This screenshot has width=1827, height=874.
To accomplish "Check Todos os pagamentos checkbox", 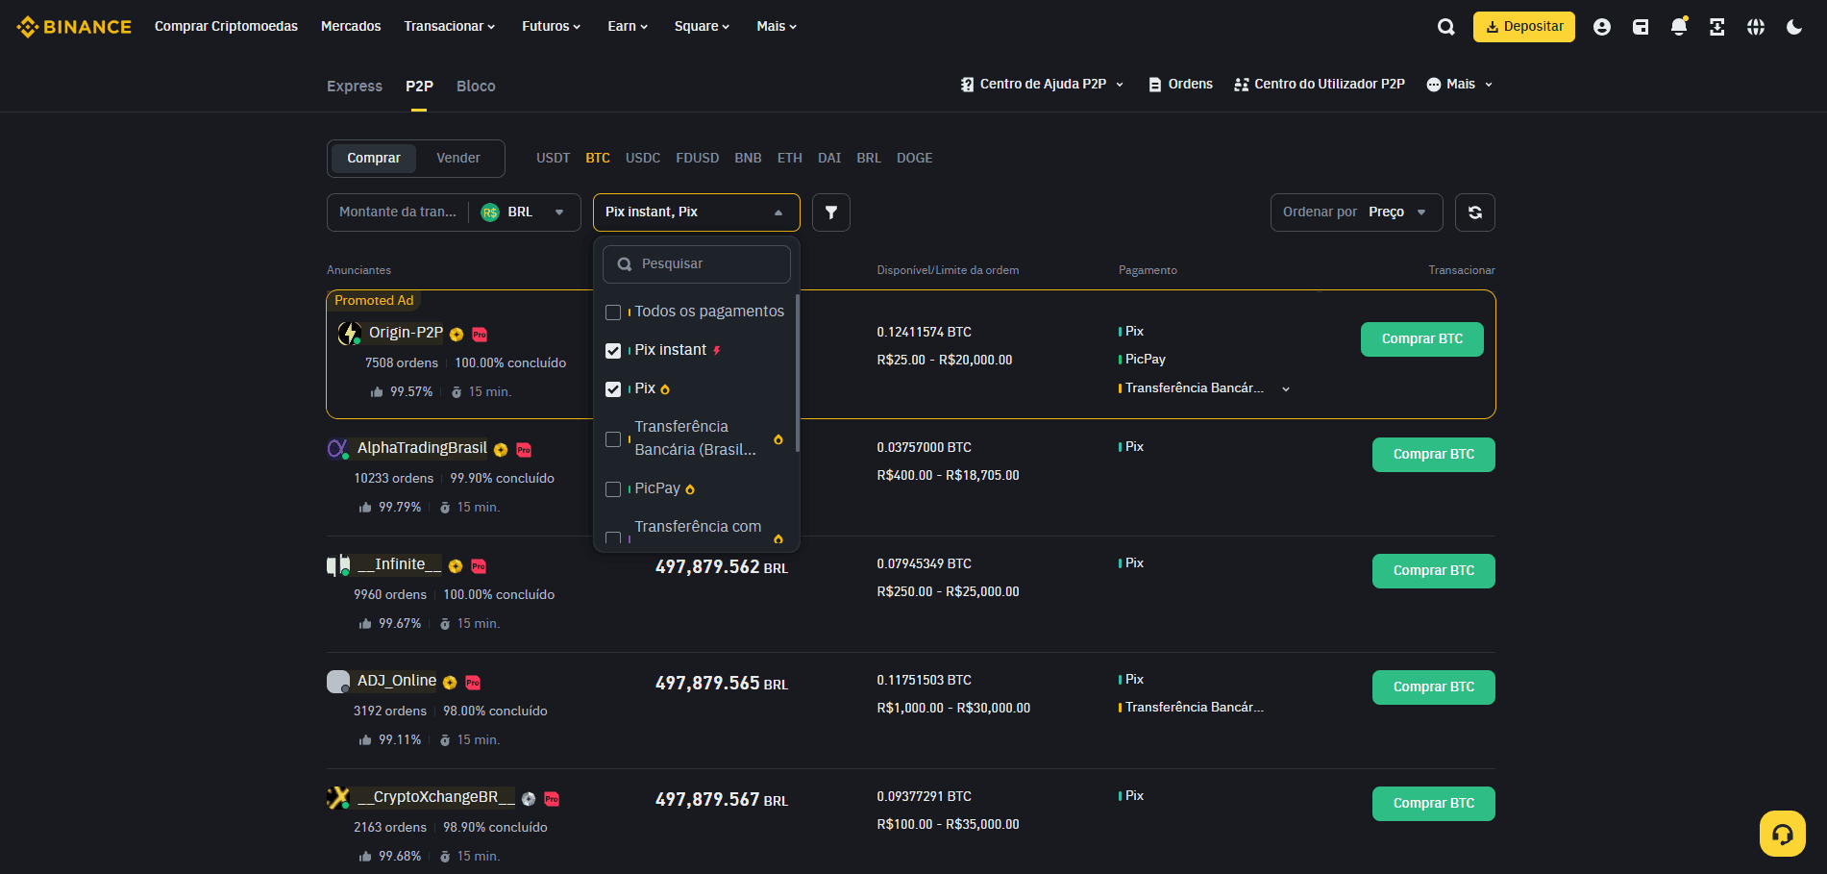I will point(613,312).
